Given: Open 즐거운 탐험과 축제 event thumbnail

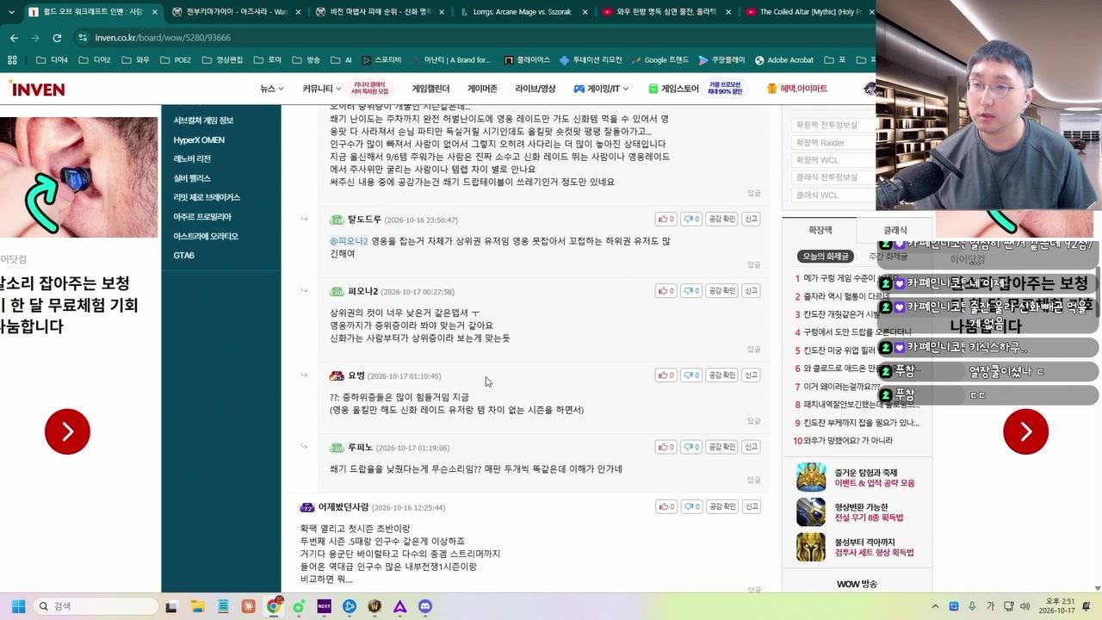Looking at the screenshot, I should pyautogui.click(x=811, y=478).
